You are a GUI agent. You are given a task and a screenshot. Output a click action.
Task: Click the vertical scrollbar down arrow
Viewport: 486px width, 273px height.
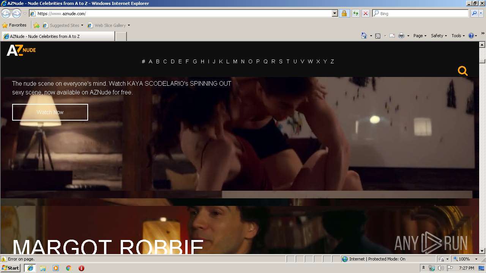[x=482, y=251]
